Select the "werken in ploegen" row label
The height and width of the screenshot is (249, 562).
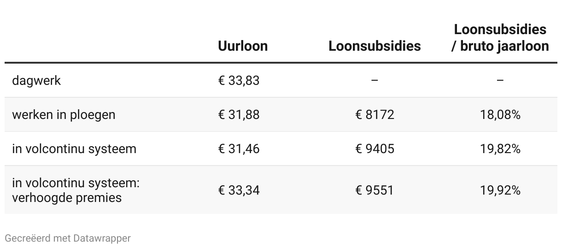(64, 115)
